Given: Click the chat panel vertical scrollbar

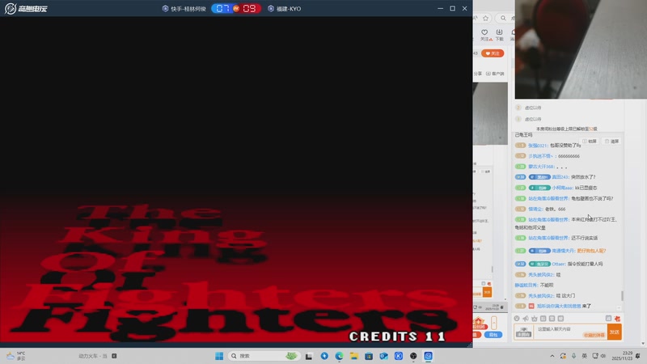Looking at the screenshot, I should (622, 296).
